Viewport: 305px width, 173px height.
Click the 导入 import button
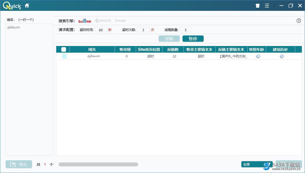point(19,164)
